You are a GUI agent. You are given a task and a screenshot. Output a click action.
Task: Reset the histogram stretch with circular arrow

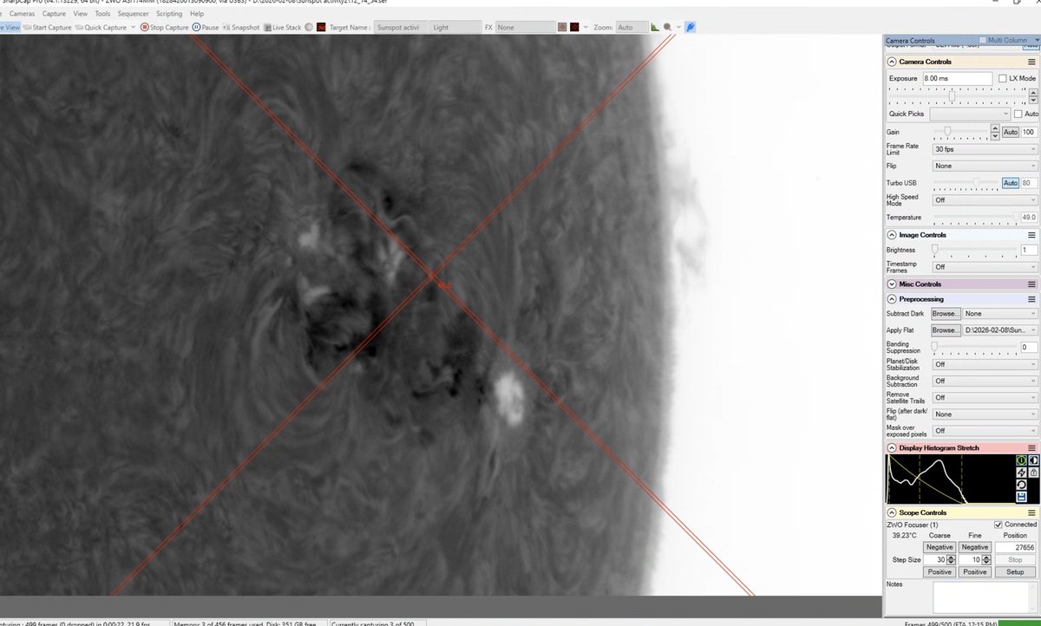pos(1021,485)
